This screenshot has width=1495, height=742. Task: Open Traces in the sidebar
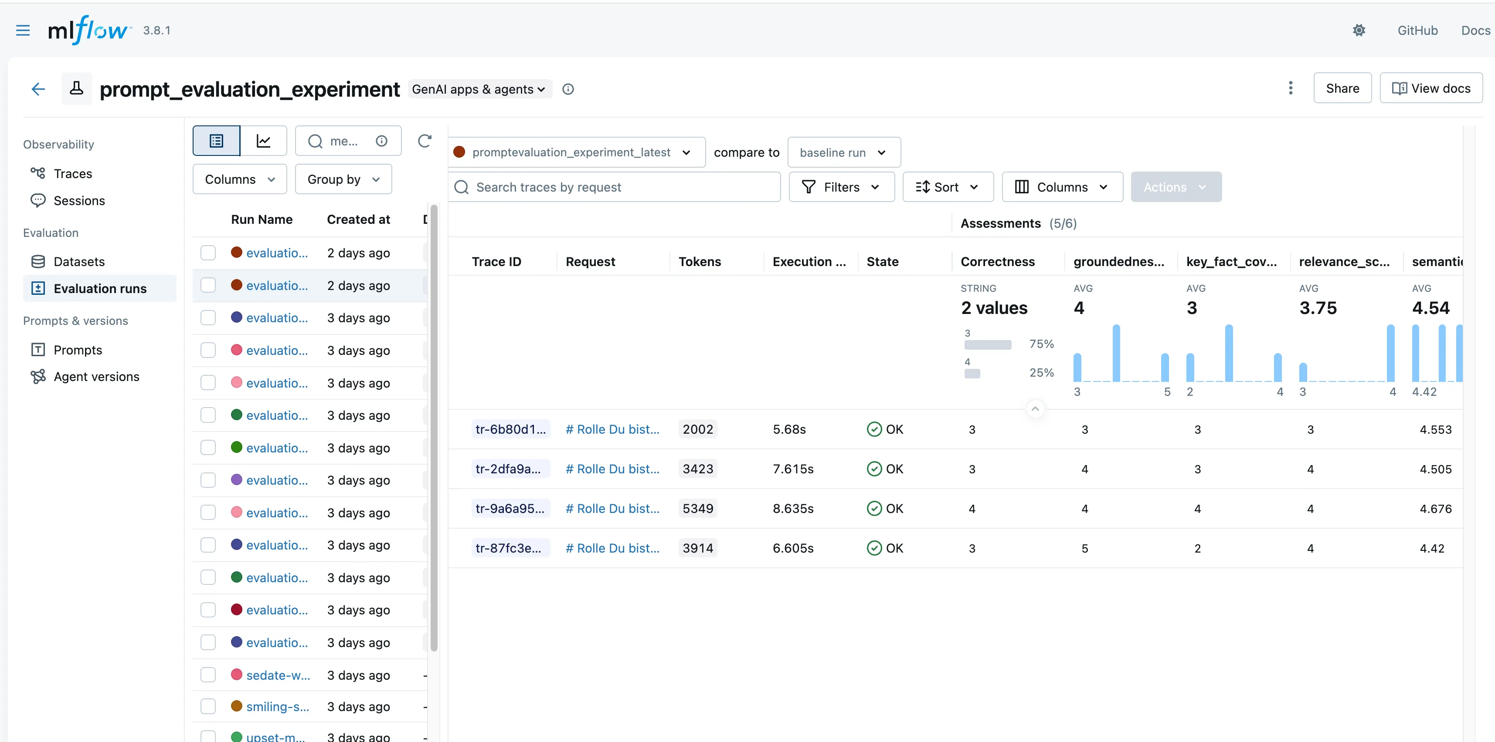point(72,173)
